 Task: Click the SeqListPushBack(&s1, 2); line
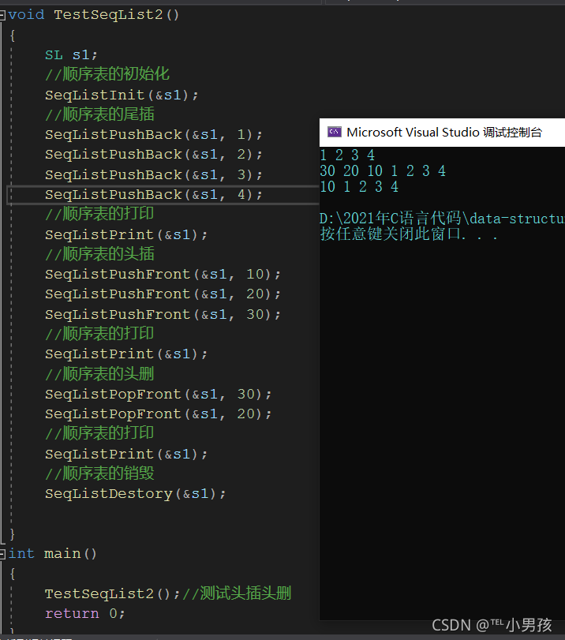[x=154, y=155]
